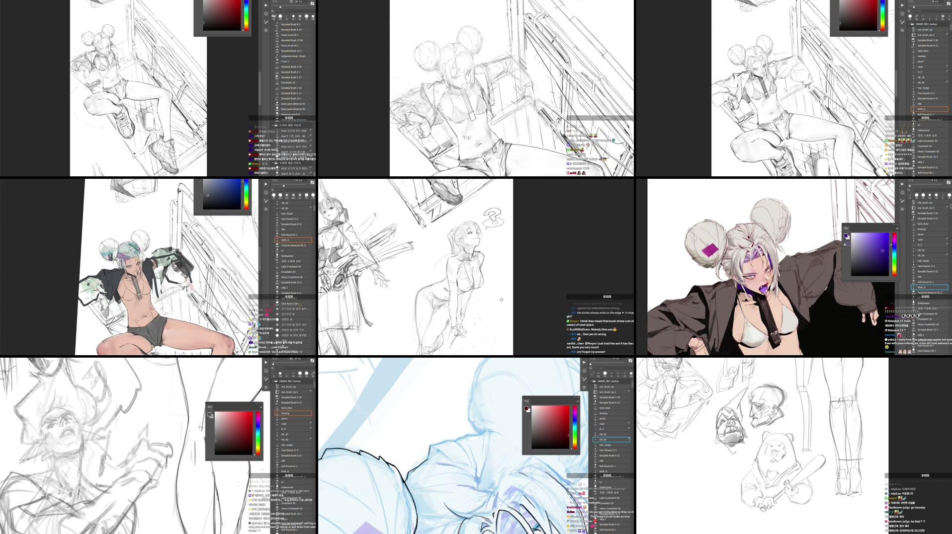
Task: Click the magnifier icon in the brush search bar
Action: [x=272, y=11]
